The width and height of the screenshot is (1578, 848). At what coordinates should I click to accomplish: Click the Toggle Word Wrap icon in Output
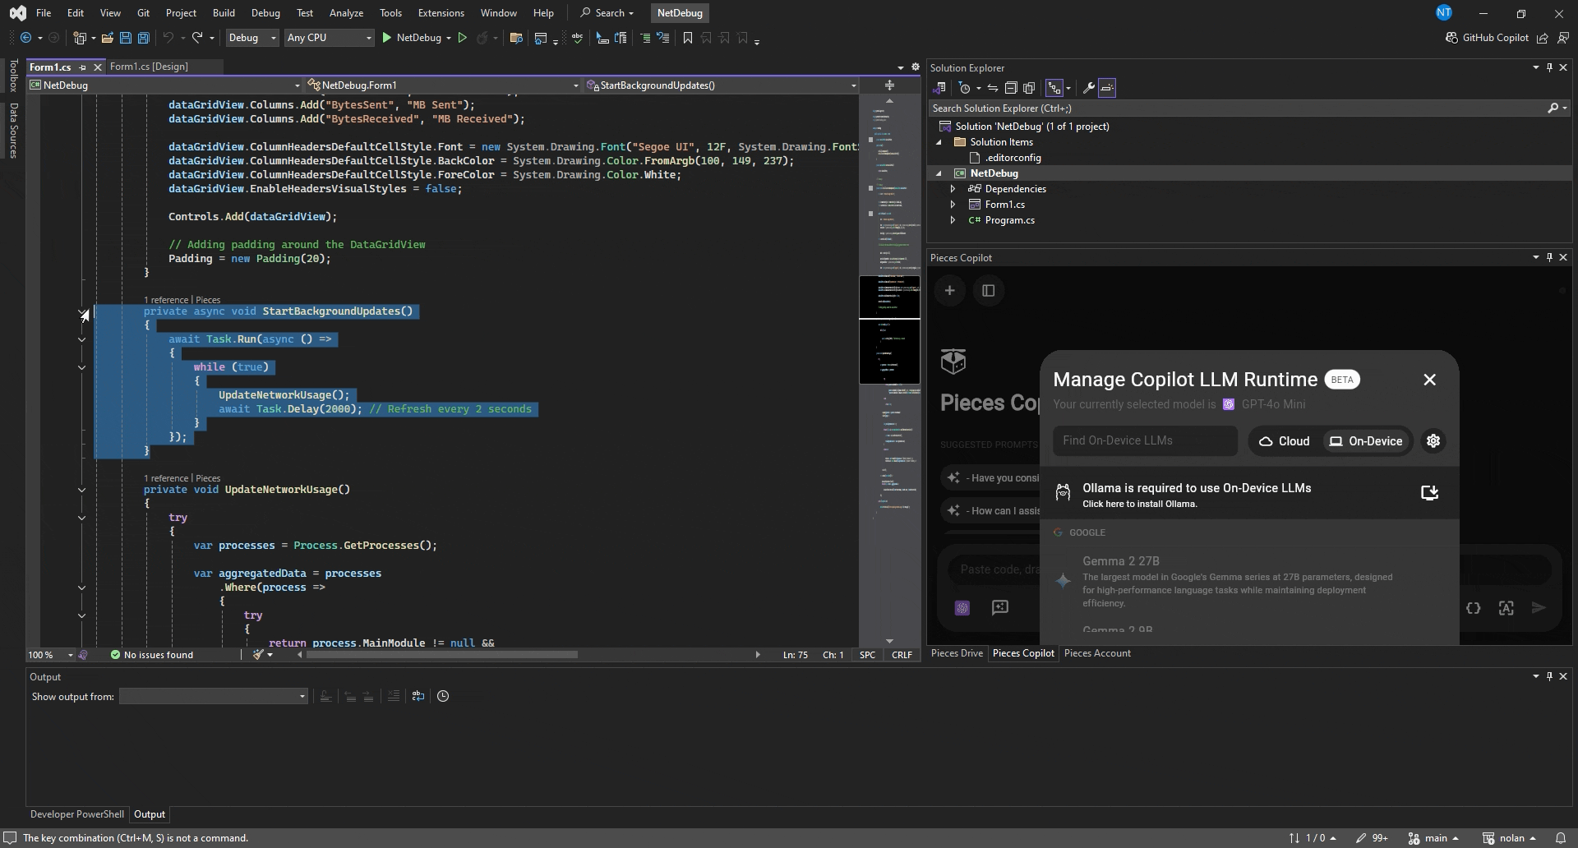418,696
